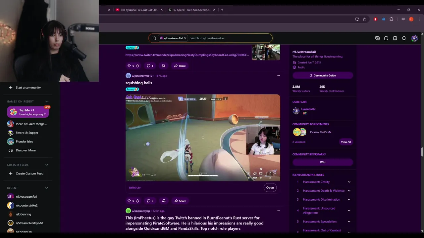Open the Community Guide
424x238 pixels.
[x=323, y=75]
